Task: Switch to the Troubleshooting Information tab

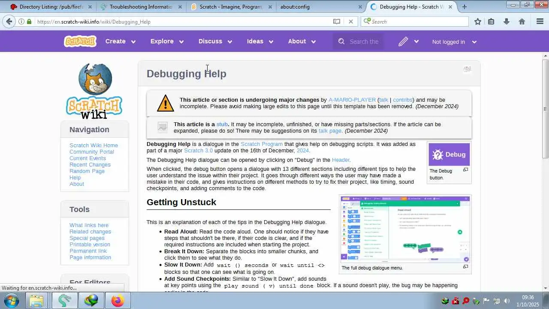Action: click(141, 7)
